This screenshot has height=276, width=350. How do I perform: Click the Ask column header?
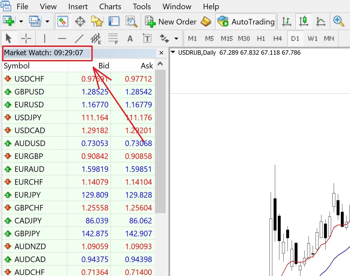tap(133, 66)
